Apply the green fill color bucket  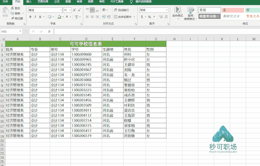pyautogui.click(x=59, y=17)
